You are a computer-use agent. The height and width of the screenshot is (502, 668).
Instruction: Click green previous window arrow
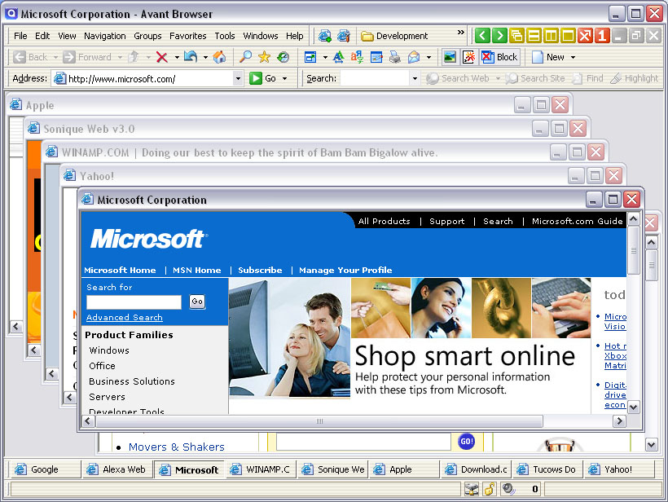coord(482,35)
